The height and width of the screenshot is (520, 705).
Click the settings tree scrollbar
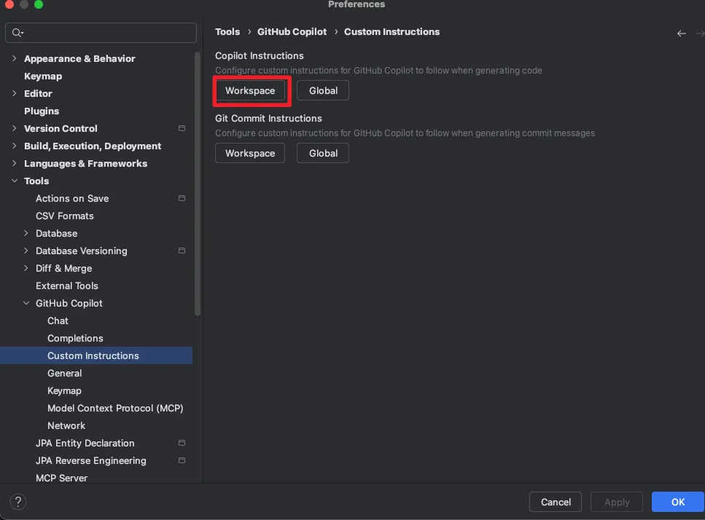[x=198, y=182]
